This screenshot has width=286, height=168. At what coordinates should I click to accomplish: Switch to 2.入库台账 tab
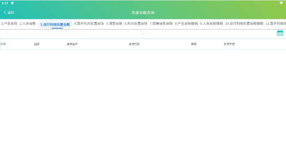(28, 24)
